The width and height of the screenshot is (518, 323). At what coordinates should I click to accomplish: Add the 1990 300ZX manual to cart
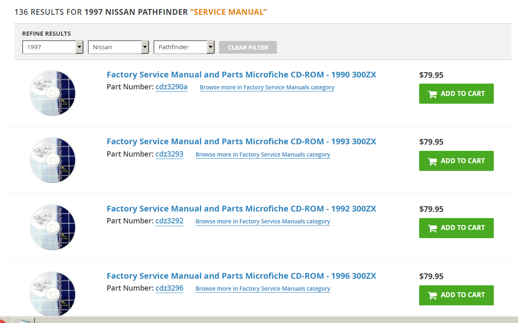tap(456, 94)
